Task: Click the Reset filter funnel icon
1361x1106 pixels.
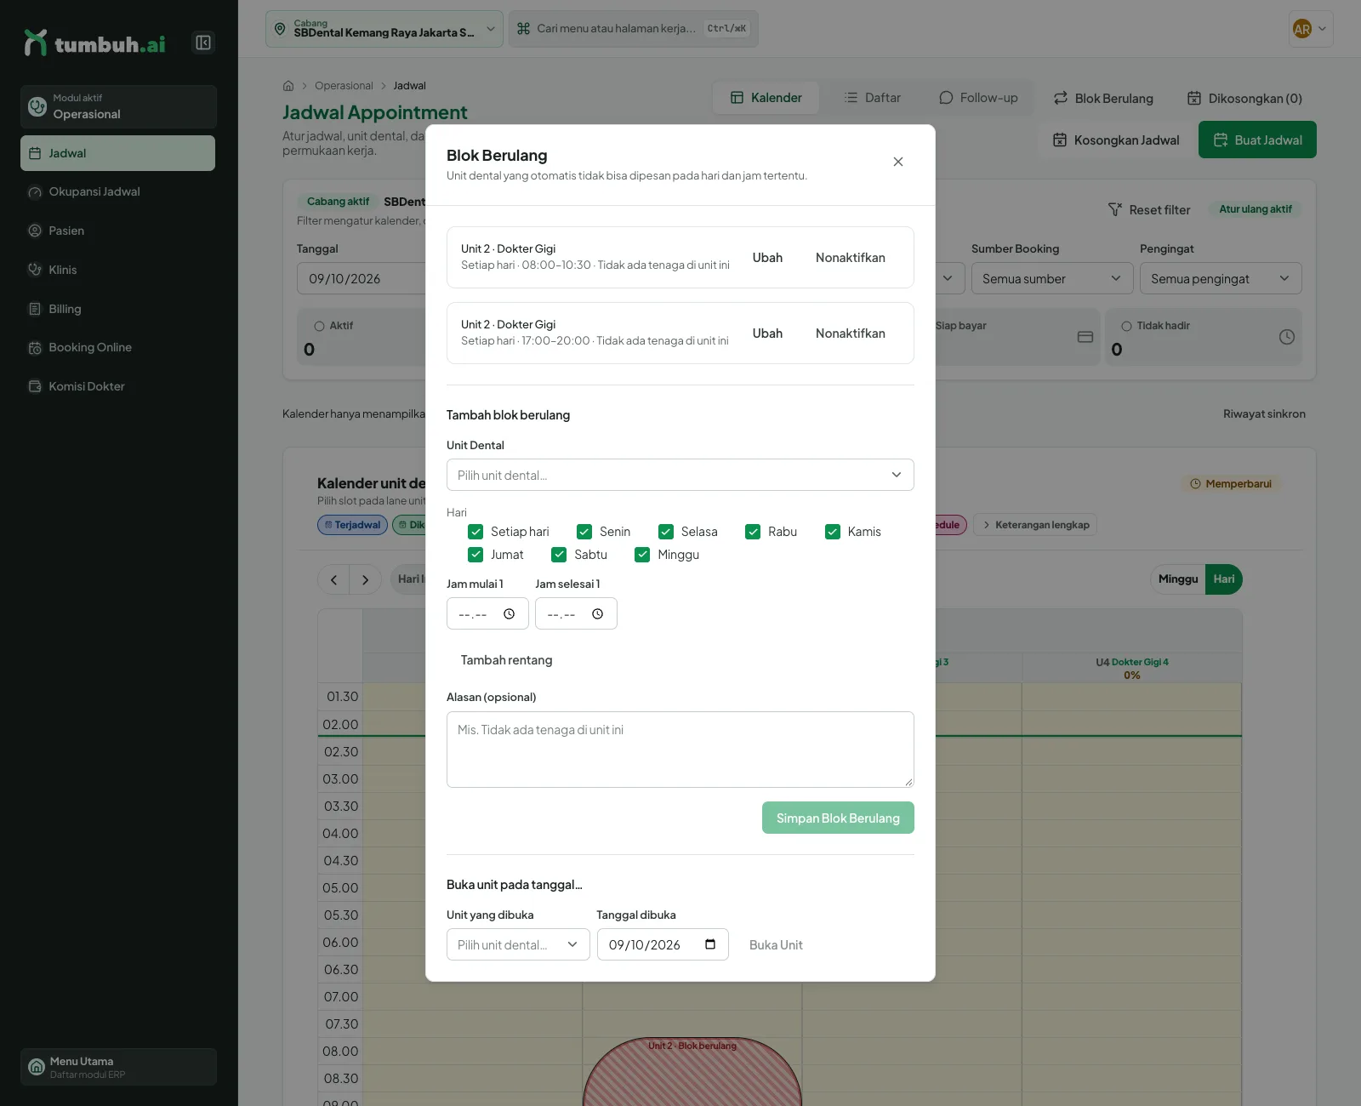Action: click(x=1115, y=209)
